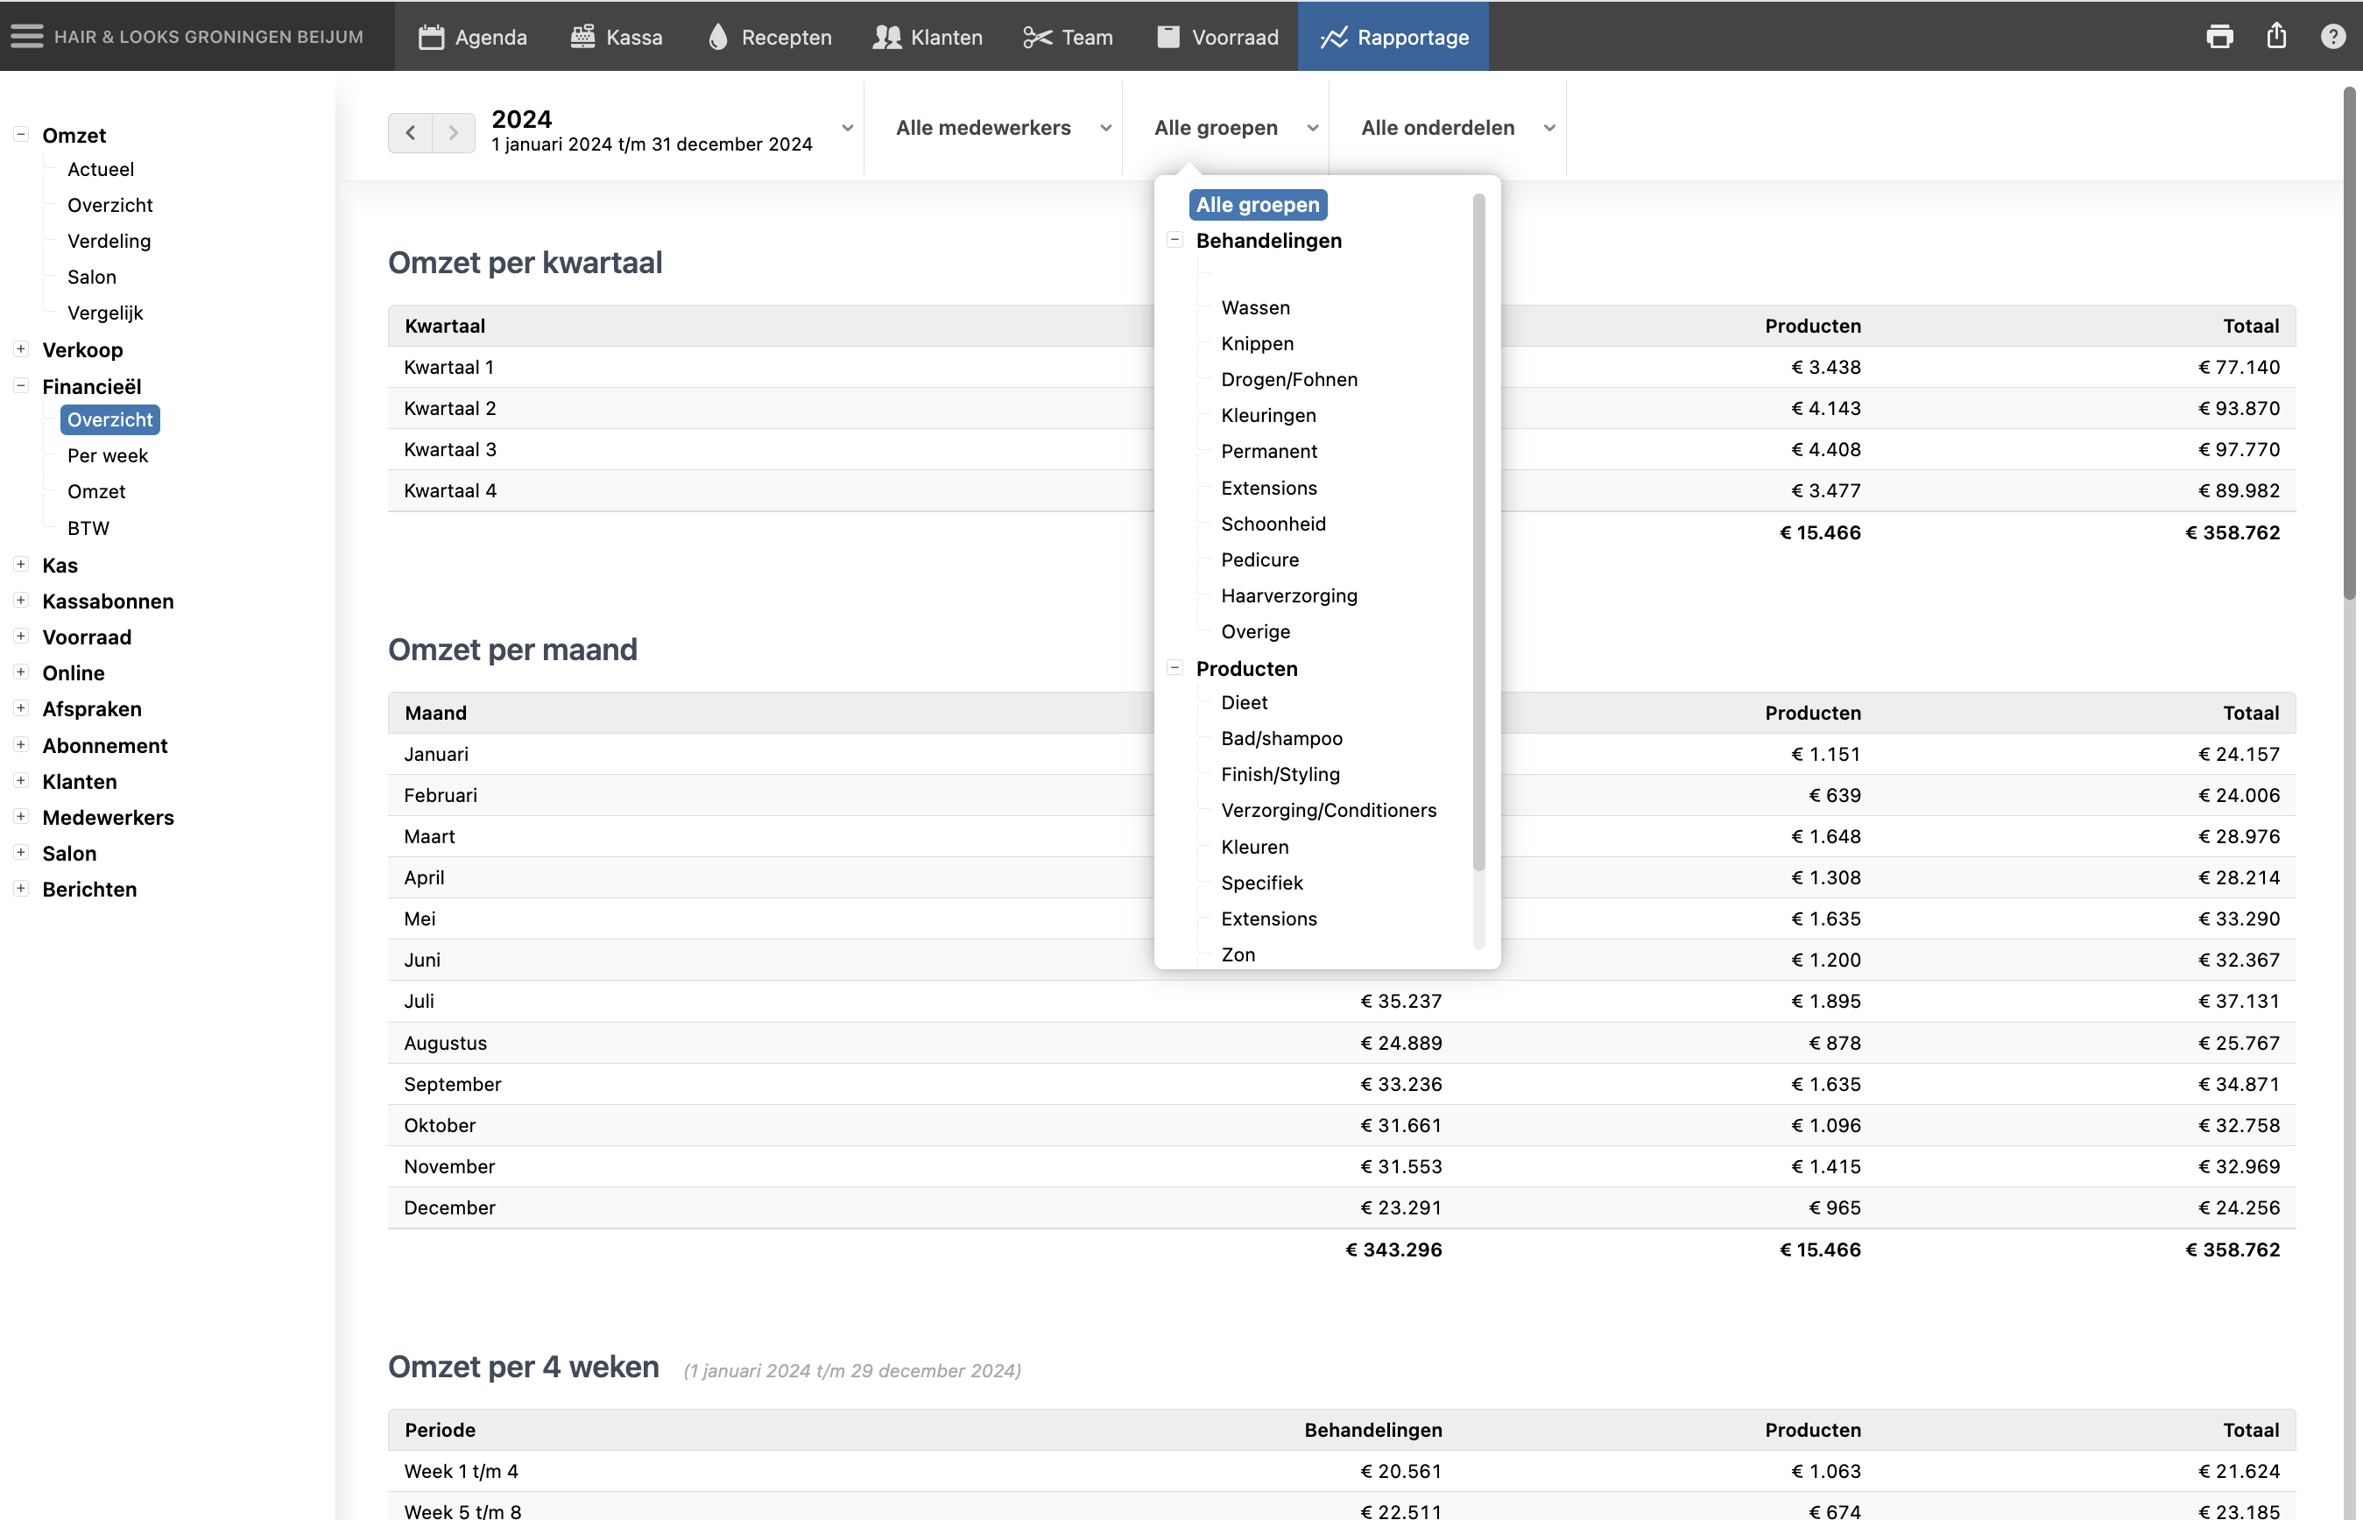Screen dimensions: 2363x1520
Task: Open the BTW report link
Action: coord(88,528)
